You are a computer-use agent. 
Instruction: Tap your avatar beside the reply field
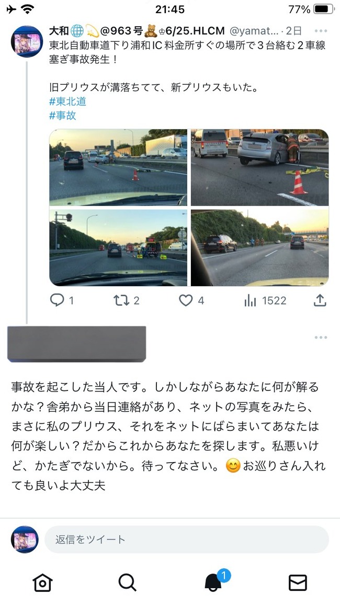[x=25, y=539]
